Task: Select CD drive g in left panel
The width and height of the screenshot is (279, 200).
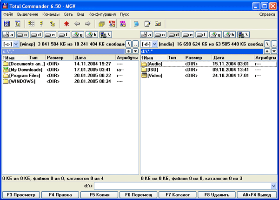Action: click(78, 35)
